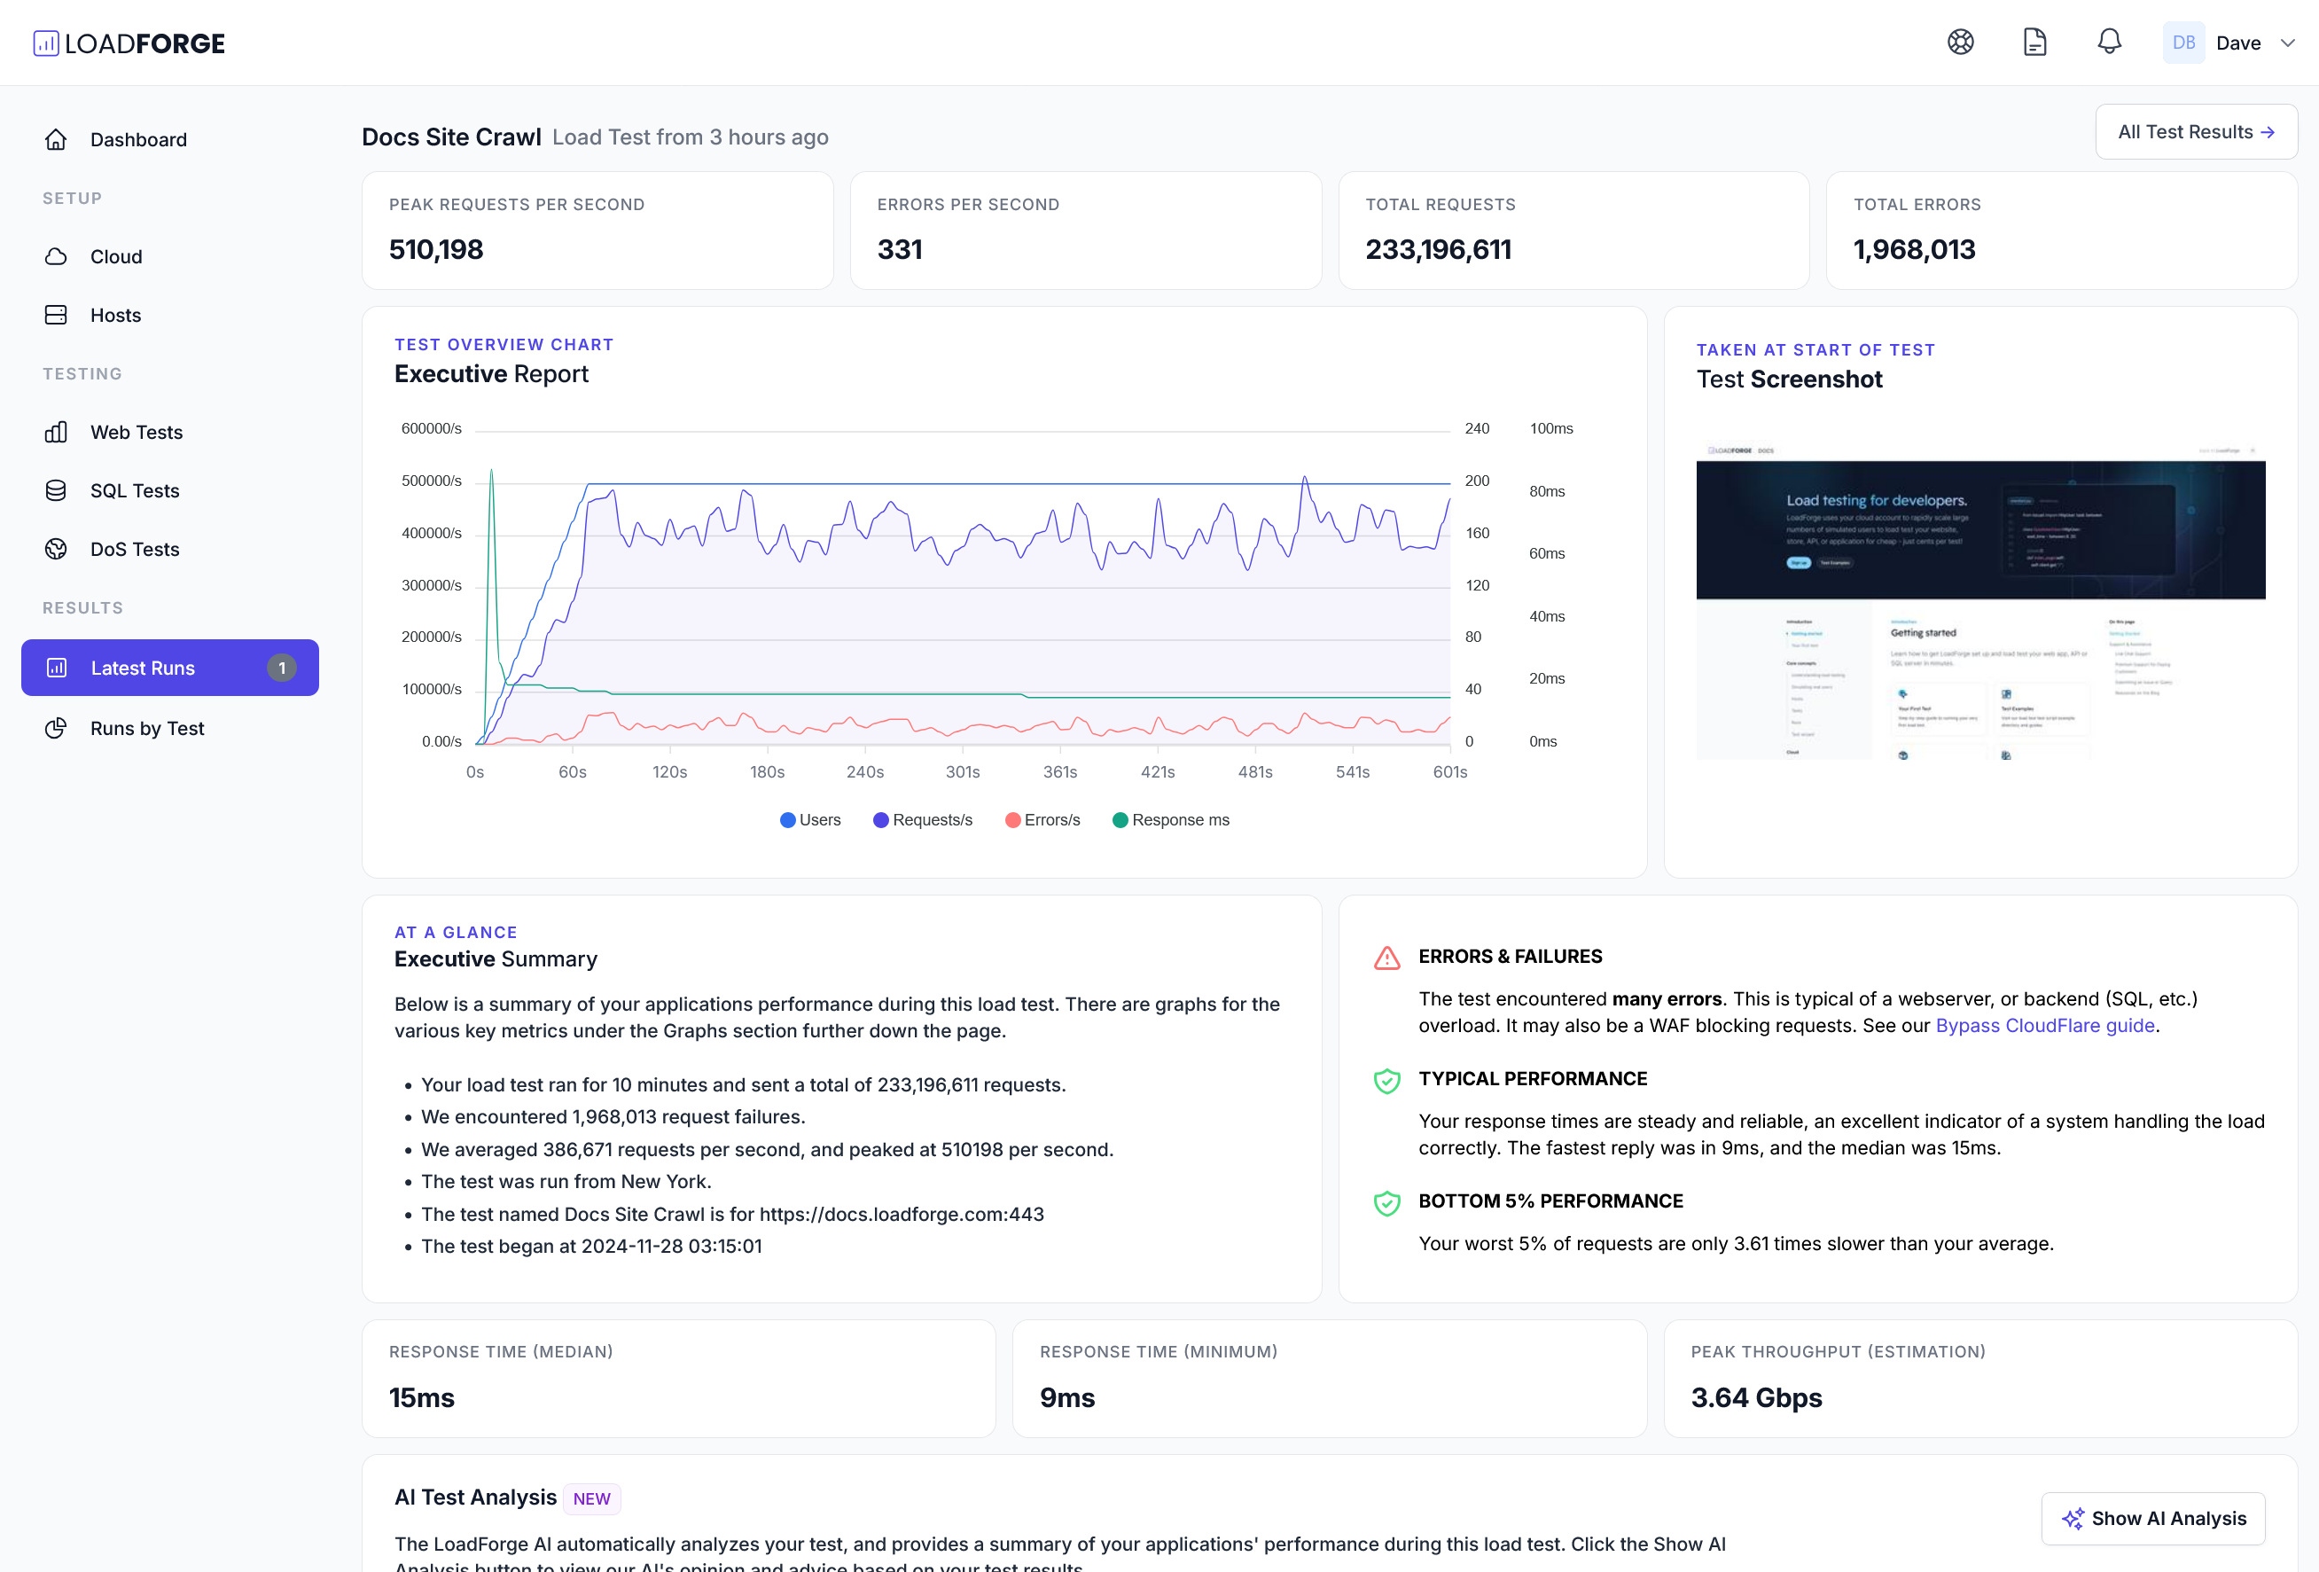Click the Latest Runs badge showing 1
This screenshot has width=2319, height=1572.
pyautogui.click(x=281, y=668)
